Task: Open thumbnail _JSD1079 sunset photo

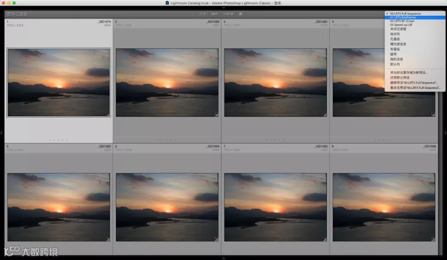Action: point(59,83)
